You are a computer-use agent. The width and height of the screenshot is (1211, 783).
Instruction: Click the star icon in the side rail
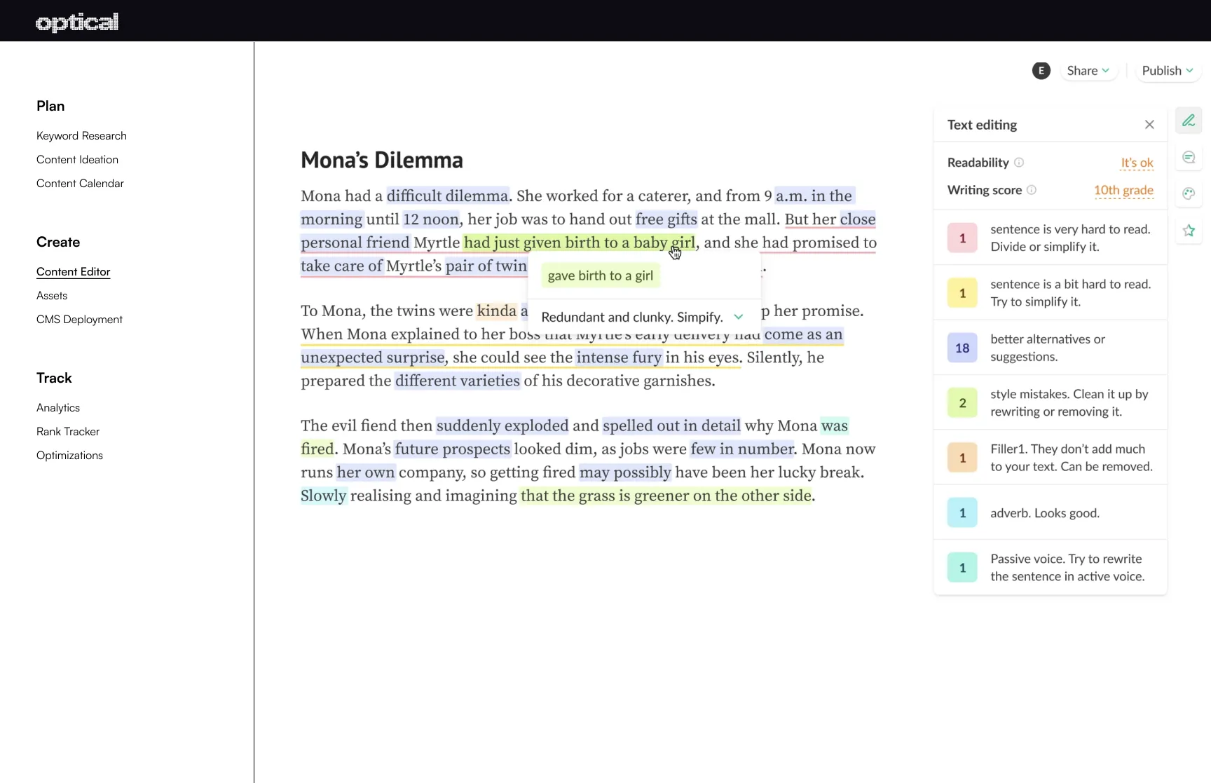1189,231
